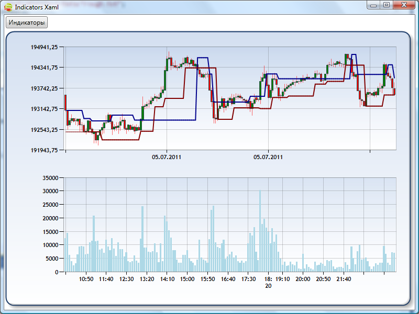Select the 194341,75 price axis label

click(x=45, y=68)
